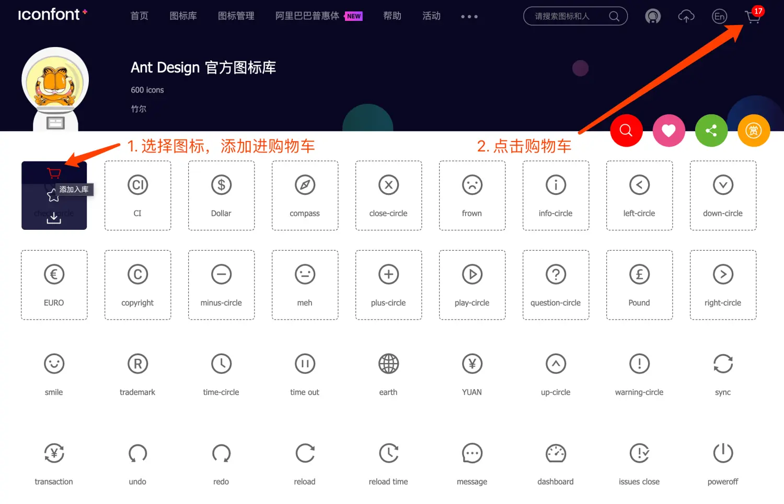Download the hovered icon
Viewport: 784px width, 504px height.
(x=54, y=218)
